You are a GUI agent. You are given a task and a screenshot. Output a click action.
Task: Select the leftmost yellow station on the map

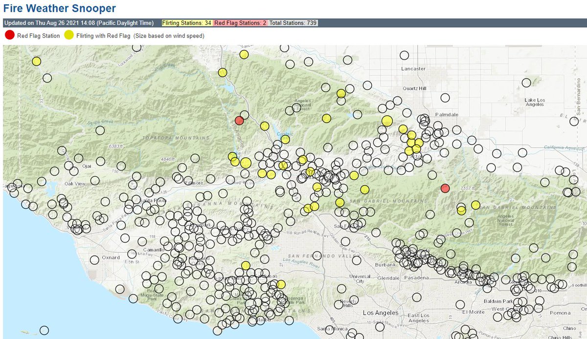point(37,61)
